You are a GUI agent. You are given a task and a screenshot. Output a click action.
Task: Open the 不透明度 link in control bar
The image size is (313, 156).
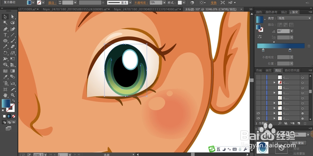tap(141, 3)
